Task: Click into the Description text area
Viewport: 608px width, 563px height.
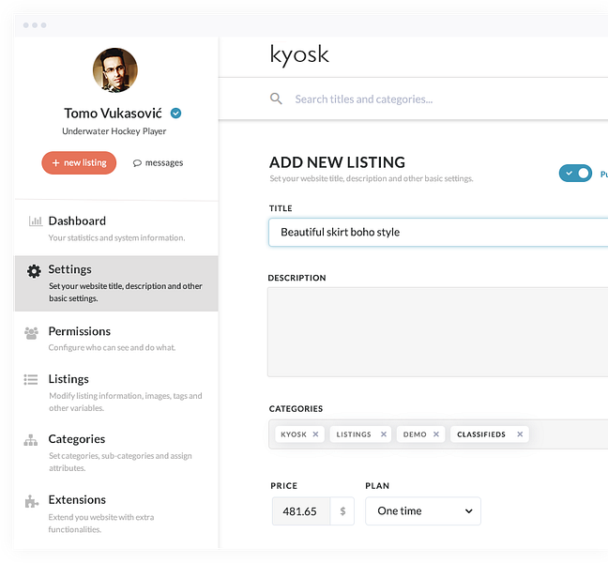Action: pyautogui.click(x=438, y=332)
